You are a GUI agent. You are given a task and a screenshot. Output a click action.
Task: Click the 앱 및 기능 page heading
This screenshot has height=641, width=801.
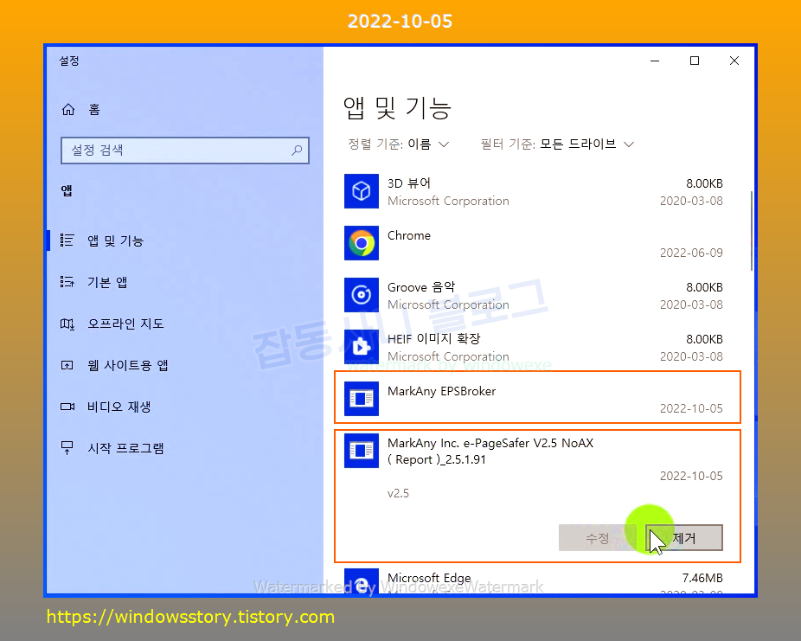pyautogui.click(x=397, y=108)
